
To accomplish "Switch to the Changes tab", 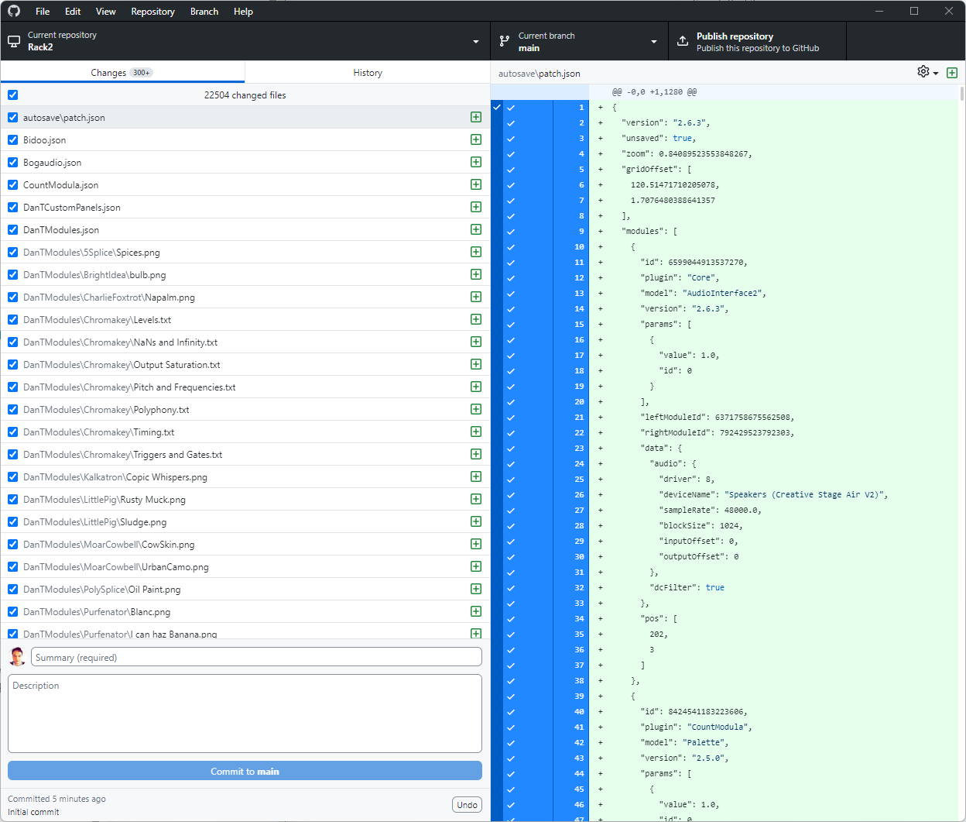I will click(x=122, y=72).
